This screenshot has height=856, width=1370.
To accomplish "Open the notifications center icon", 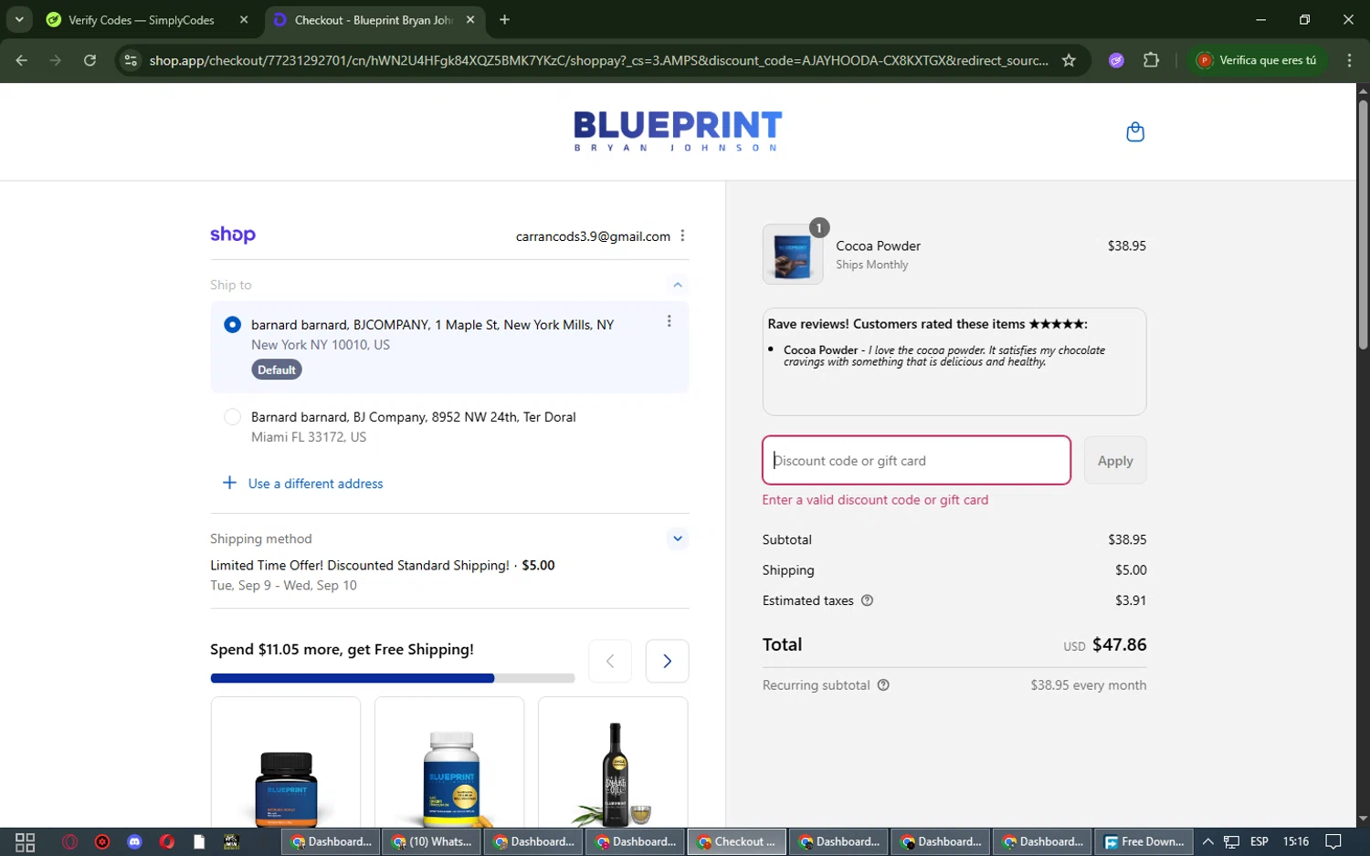I will point(1333,841).
